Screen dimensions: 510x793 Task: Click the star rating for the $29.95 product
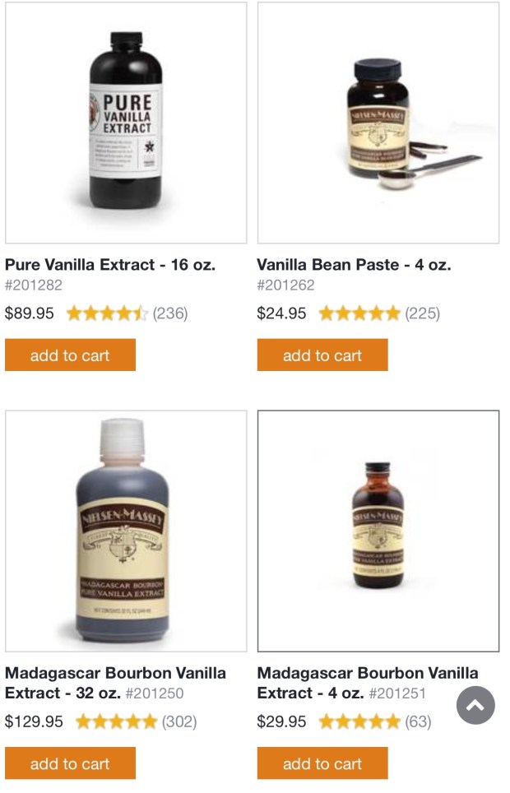tap(359, 721)
